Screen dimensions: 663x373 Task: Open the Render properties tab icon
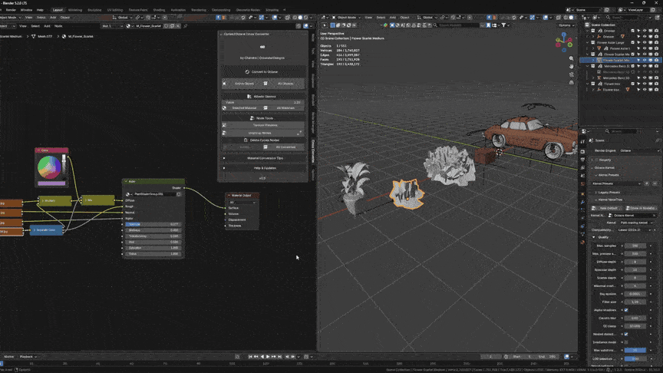(x=582, y=151)
